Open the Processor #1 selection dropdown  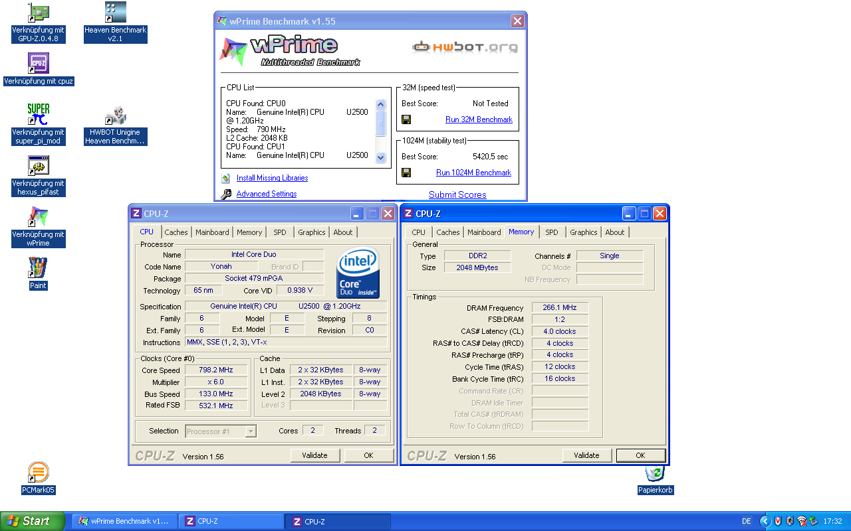click(250, 431)
